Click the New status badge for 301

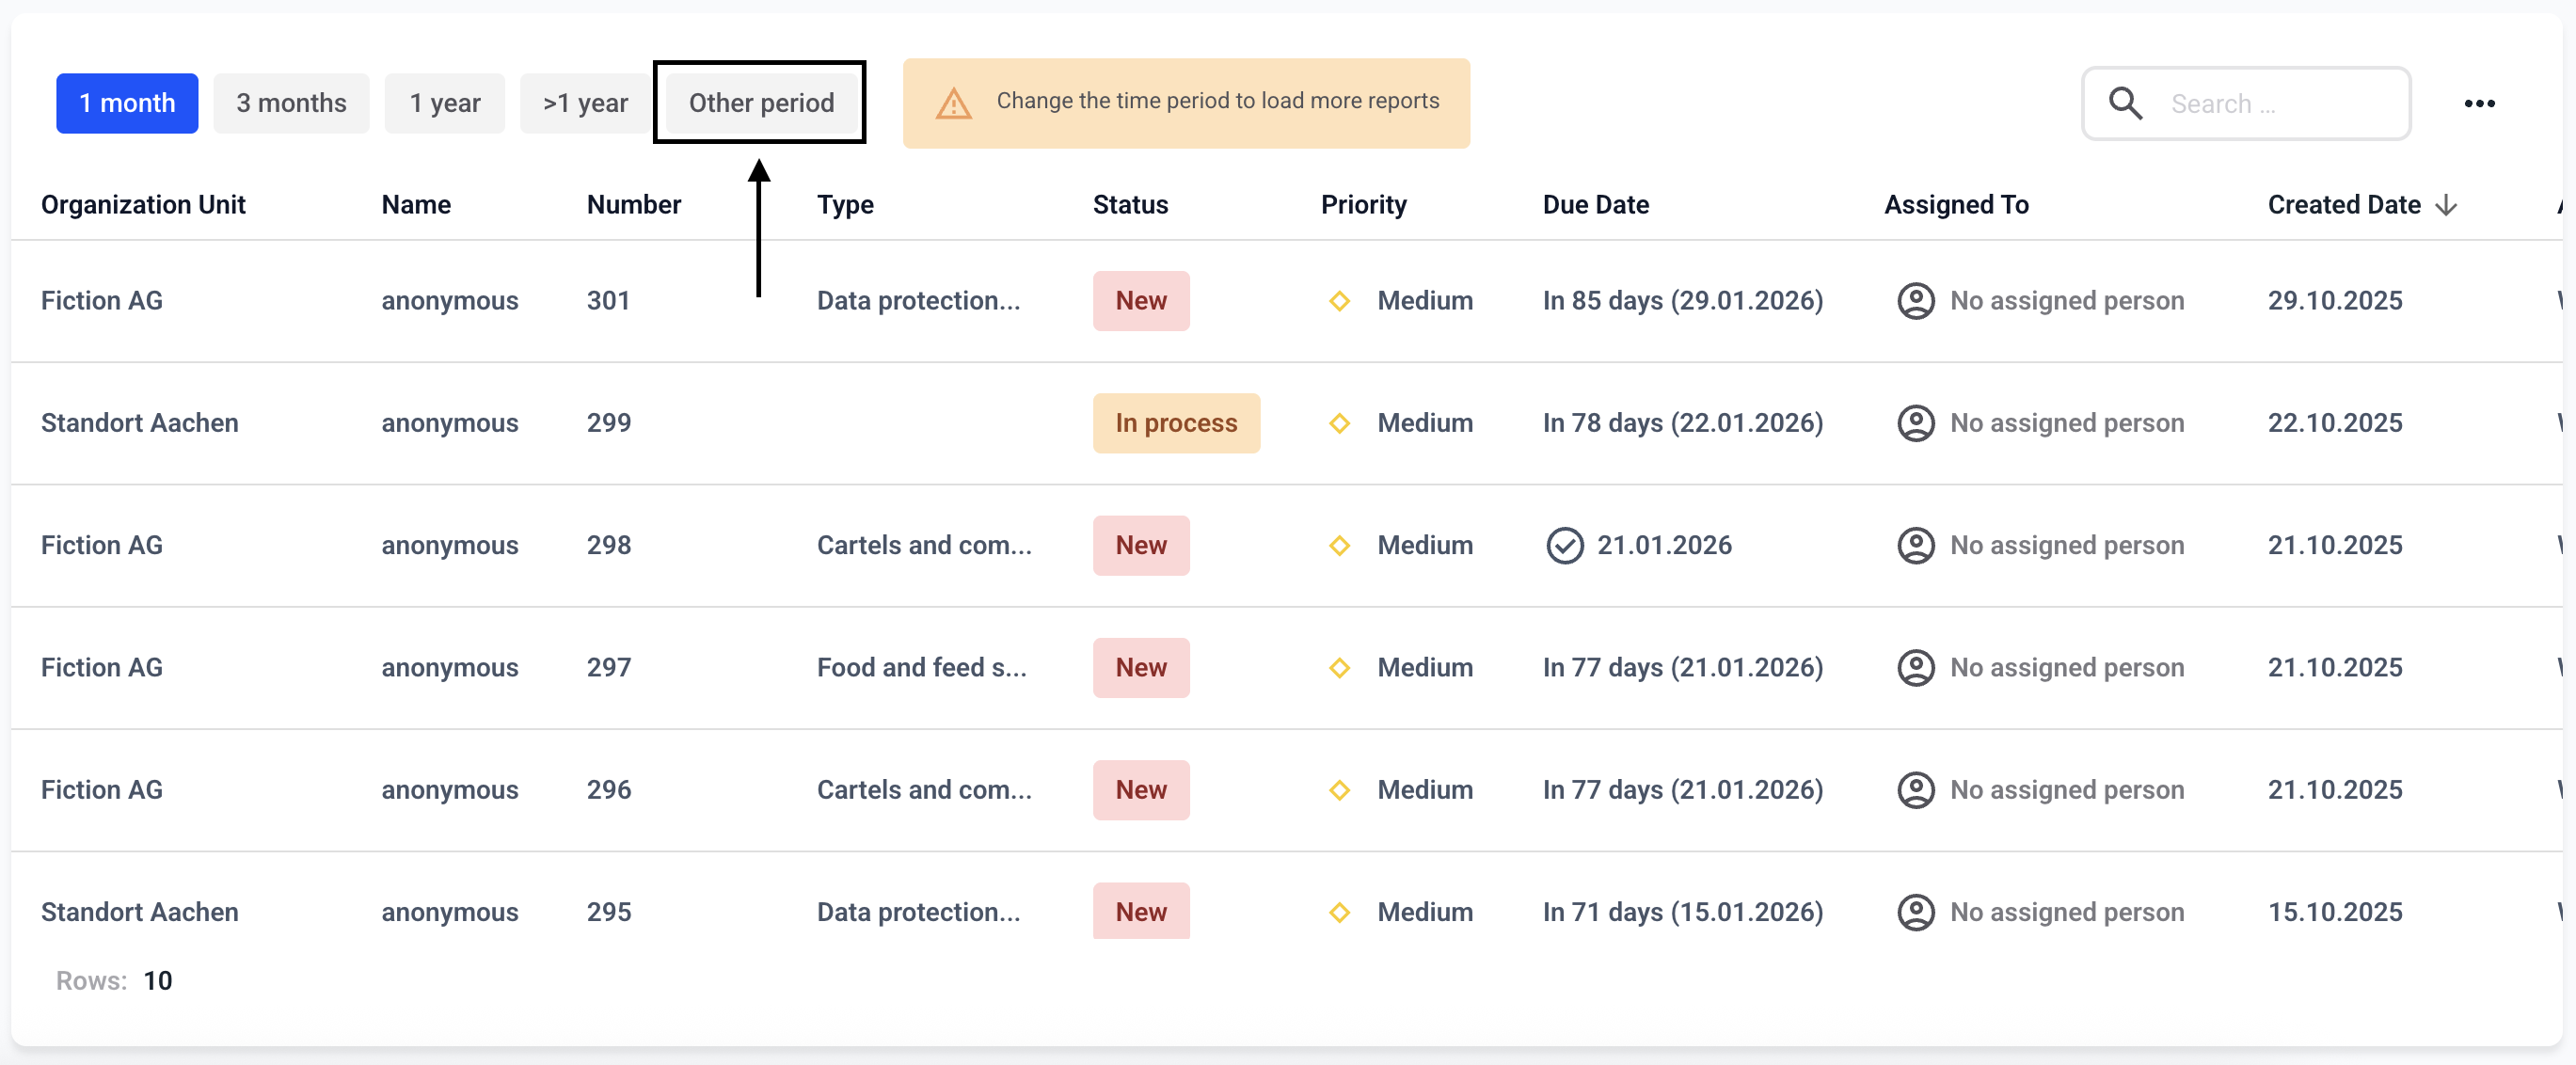point(1140,301)
